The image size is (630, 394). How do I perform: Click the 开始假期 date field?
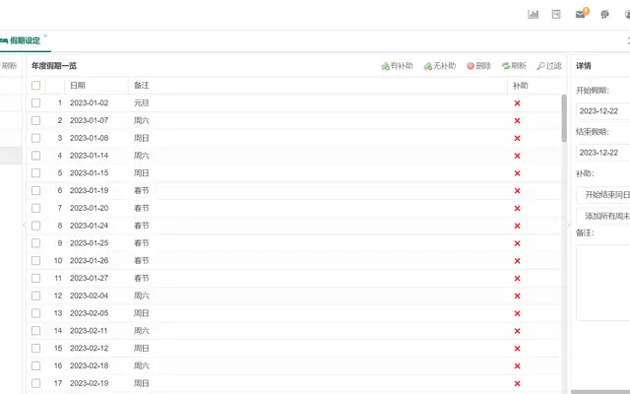point(602,111)
